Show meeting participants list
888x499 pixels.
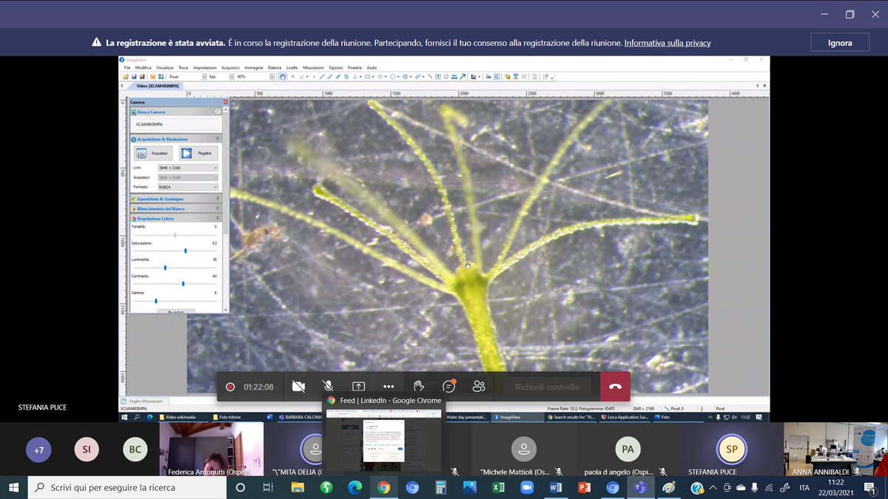479,387
